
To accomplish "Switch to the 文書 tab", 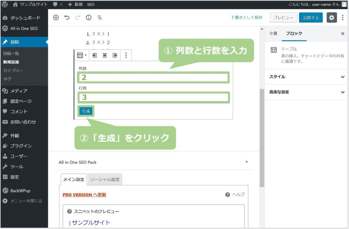I will click(x=273, y=33).
